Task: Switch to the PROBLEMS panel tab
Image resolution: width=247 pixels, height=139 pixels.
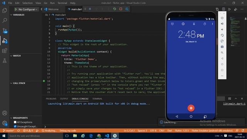Action: (x=51, y=99)
